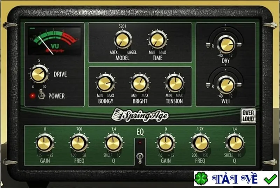Click the WET level knob

point(226,85)
